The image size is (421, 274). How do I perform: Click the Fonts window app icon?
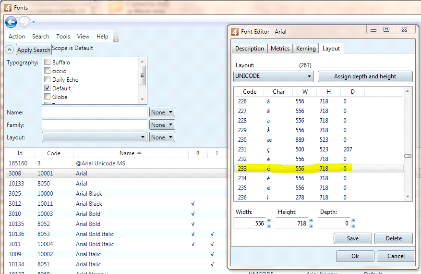(x=8, y=8)
